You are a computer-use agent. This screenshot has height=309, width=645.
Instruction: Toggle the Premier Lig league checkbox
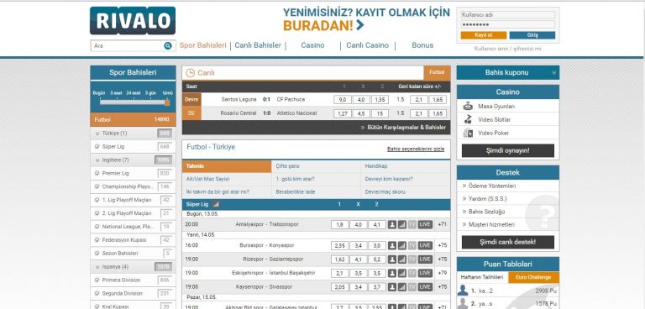(x=97, y=173)
